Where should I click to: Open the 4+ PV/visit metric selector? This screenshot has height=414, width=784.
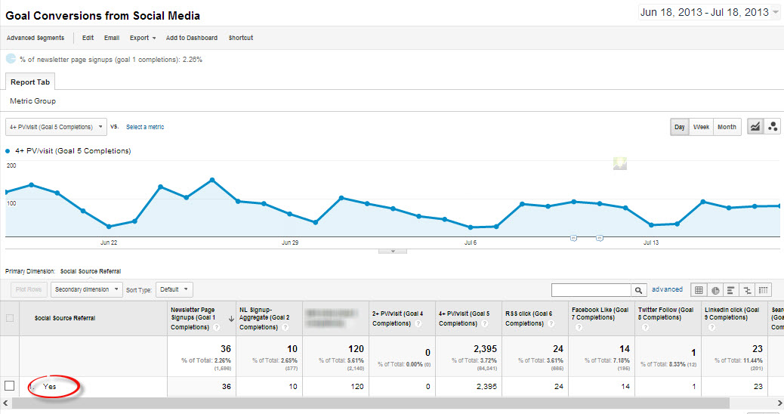pyautogui.click(x=56, y=127)
